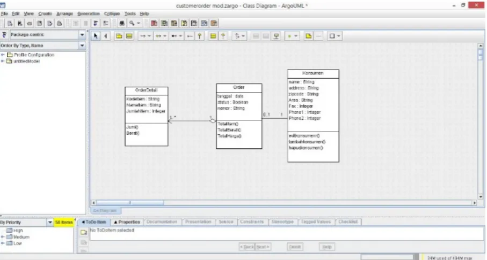This screenshot has width=487, height=260.
Task: Create a new Deployment diagram icon
Action: click(214, 23)
